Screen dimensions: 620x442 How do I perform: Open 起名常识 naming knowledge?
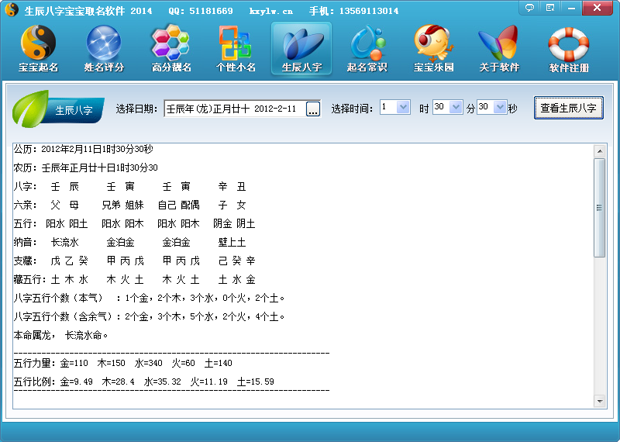tap(367, 48)
